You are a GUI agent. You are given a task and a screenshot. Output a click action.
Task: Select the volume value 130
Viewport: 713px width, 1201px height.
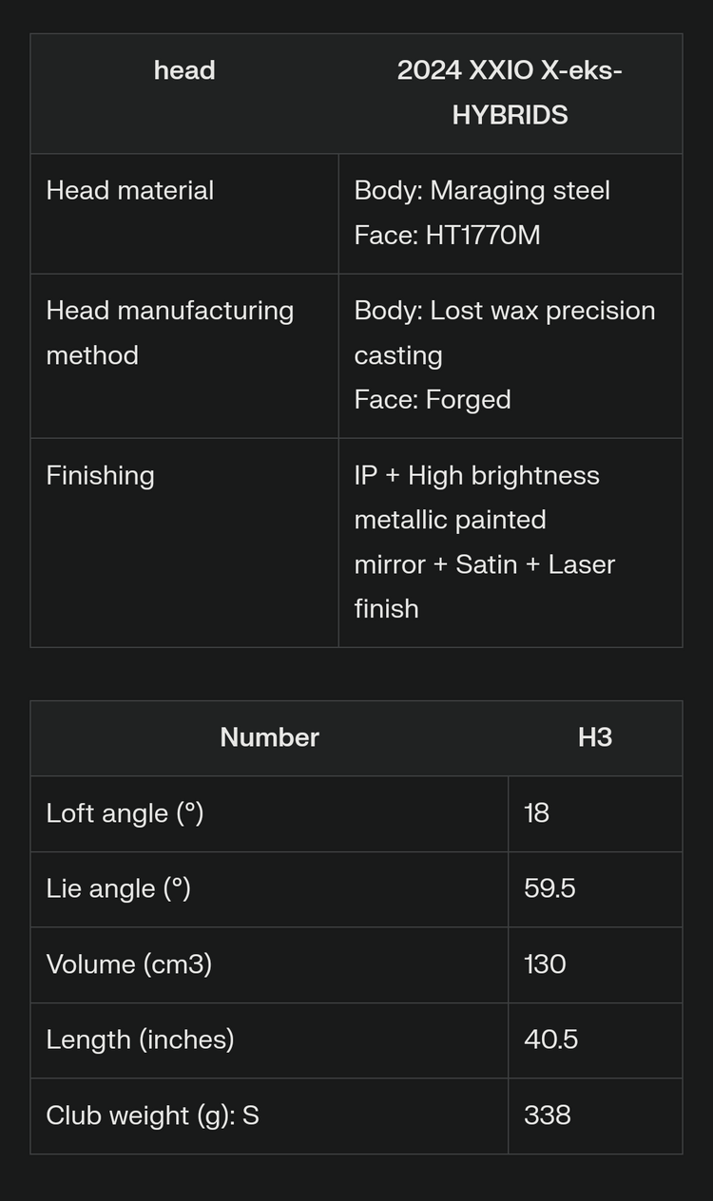click(x=545, y=965)
